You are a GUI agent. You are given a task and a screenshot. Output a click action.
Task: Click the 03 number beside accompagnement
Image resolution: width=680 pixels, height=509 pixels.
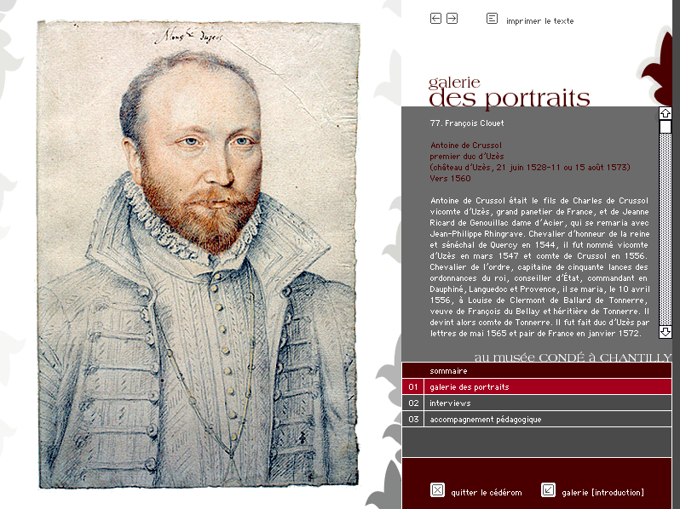[x=412, y=420]
